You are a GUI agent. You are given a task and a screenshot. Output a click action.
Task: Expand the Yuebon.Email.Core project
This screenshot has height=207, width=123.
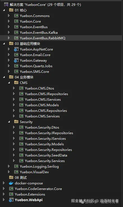[x=9, y=55]
